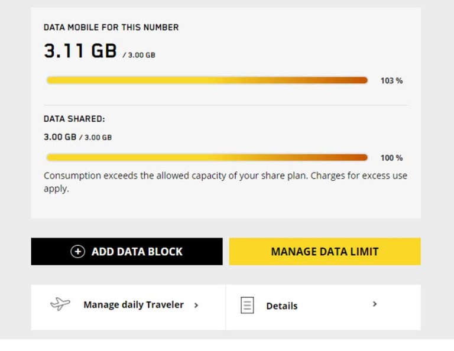The height and width of the screenshot is (351, 454).
Task: Click the 3.11 GB usage figure
Action: click(80, 51)
